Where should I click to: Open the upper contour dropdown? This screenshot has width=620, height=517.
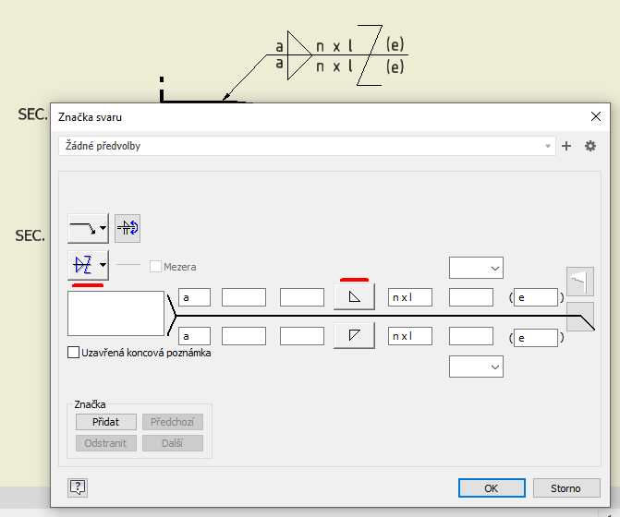[x=476, y=268]
